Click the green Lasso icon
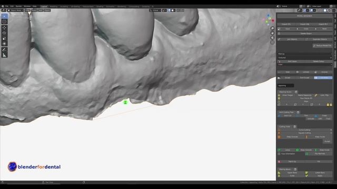337x189 pixels. pyautogui.click(x=279, y=150)
